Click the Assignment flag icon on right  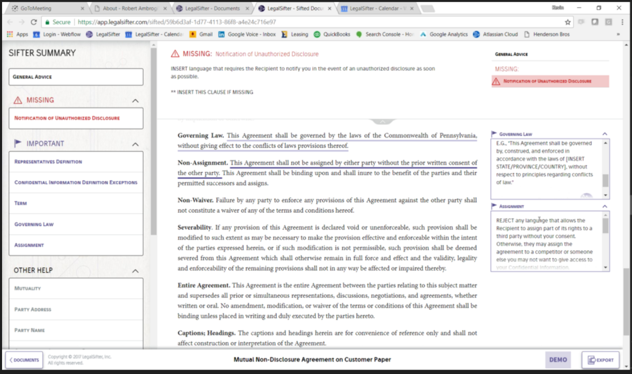(x=494, y=206)
